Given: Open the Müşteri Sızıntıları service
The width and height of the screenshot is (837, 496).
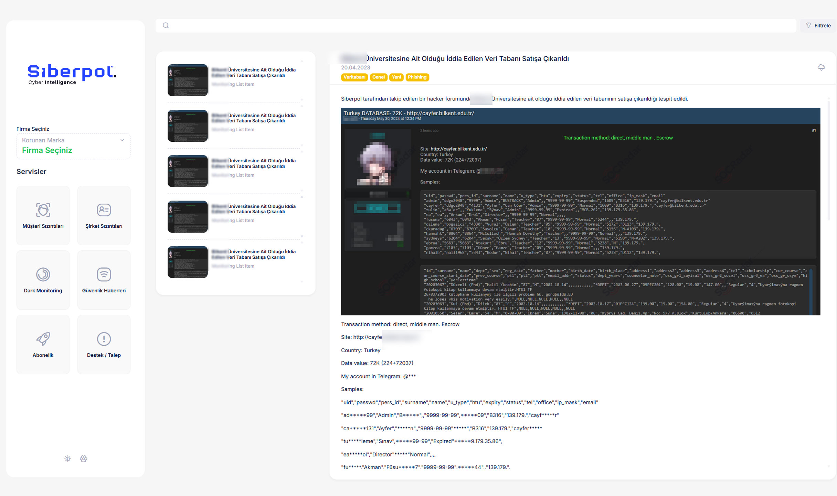Looking at the screenshot, I should tap(43, 215).
